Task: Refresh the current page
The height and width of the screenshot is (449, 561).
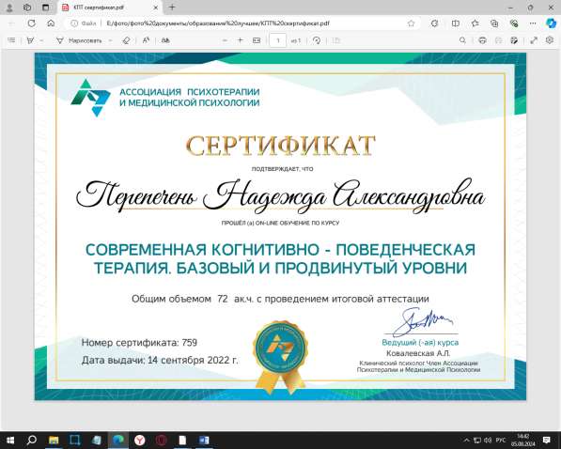Action: tap(32, 23)
